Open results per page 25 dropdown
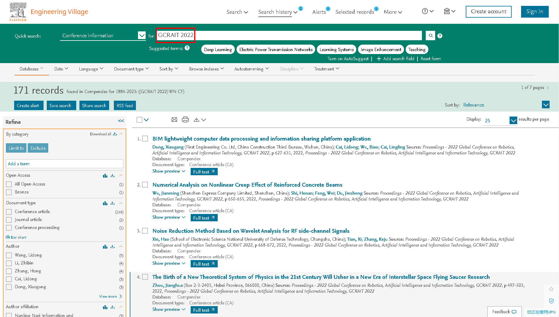 (513, 120)
